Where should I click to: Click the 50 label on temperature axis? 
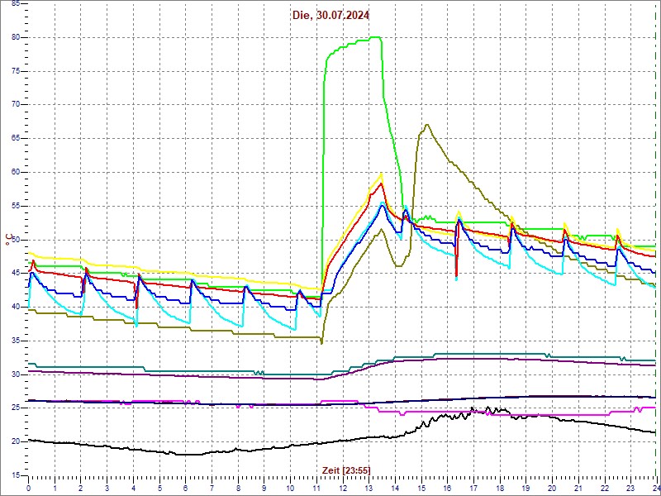pyautogui.click(x=15, y=240)
